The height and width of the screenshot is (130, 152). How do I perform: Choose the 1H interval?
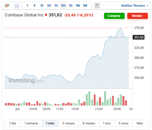point(56,6)
